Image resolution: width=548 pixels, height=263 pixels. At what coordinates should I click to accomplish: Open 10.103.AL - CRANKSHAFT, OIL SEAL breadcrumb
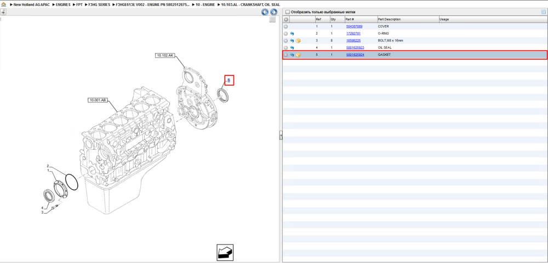(250, 5)
